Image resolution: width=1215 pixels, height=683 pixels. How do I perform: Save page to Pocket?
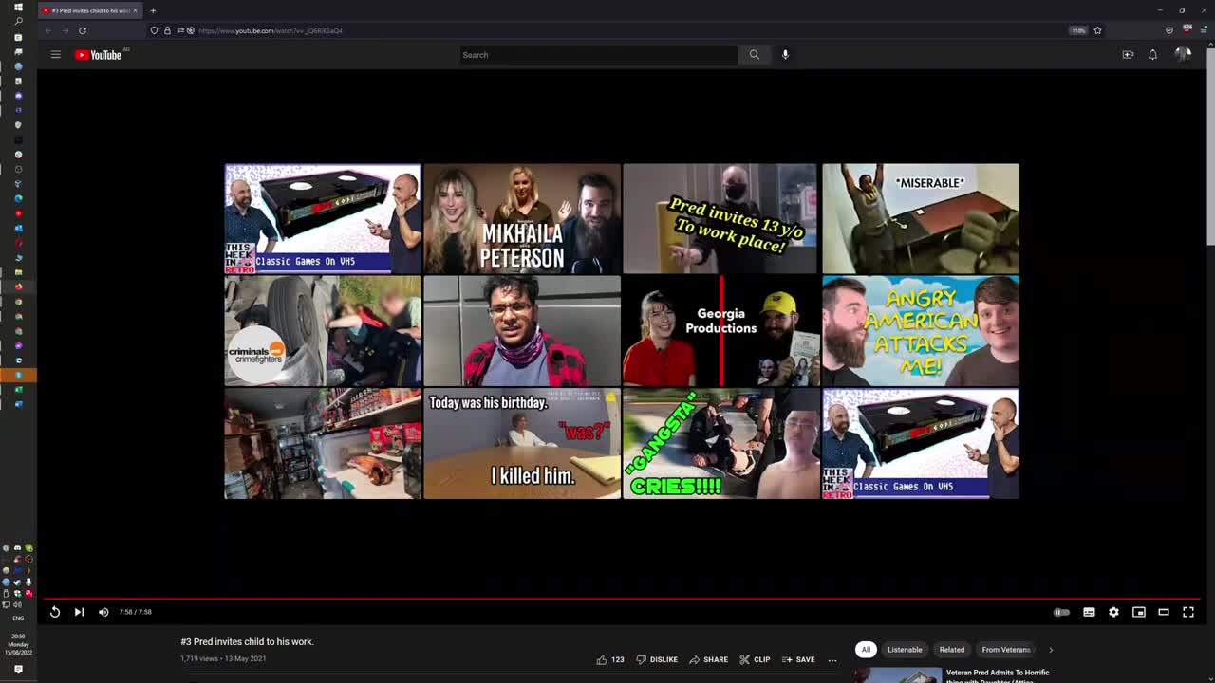[x=1168, y=30]
